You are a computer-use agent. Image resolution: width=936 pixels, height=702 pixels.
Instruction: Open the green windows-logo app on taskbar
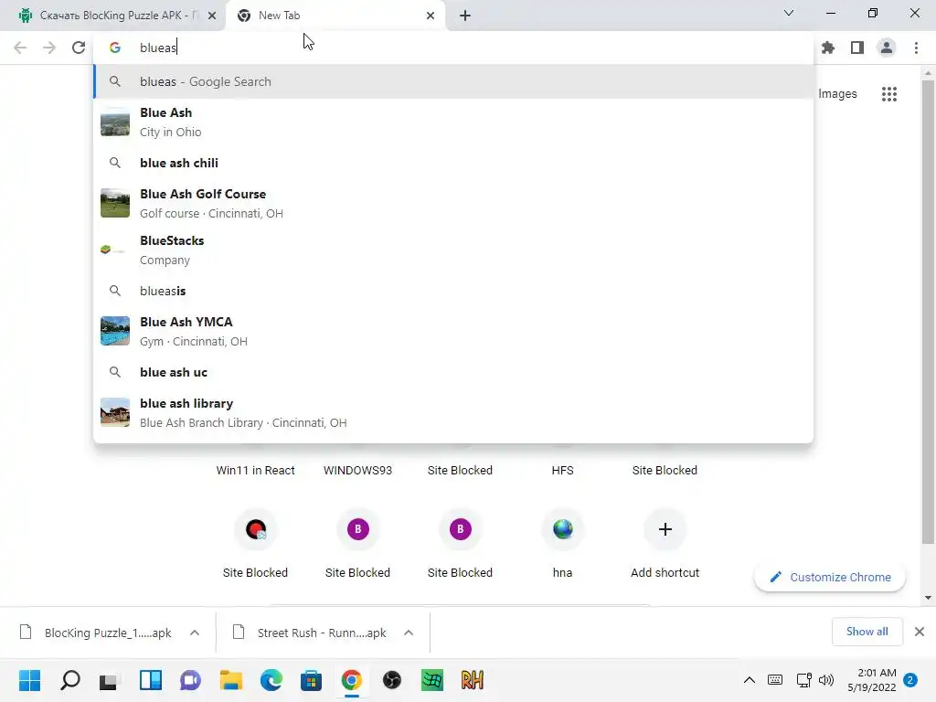pyautogui.click(x=432, y=680)
